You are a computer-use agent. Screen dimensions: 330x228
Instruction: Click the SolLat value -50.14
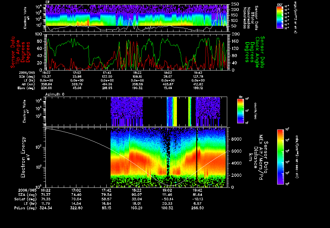(167, 199)
